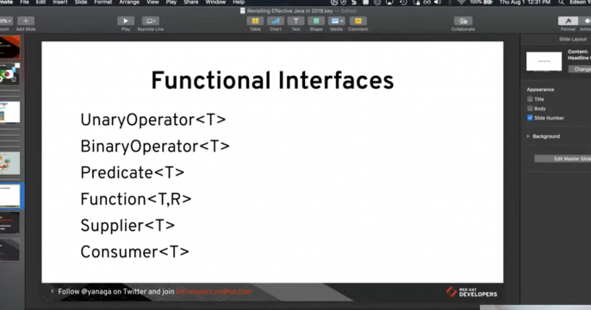Viewport: 591px width, 310px height.
Task: Add a Text box from toolbar
Action: point(295,21)
